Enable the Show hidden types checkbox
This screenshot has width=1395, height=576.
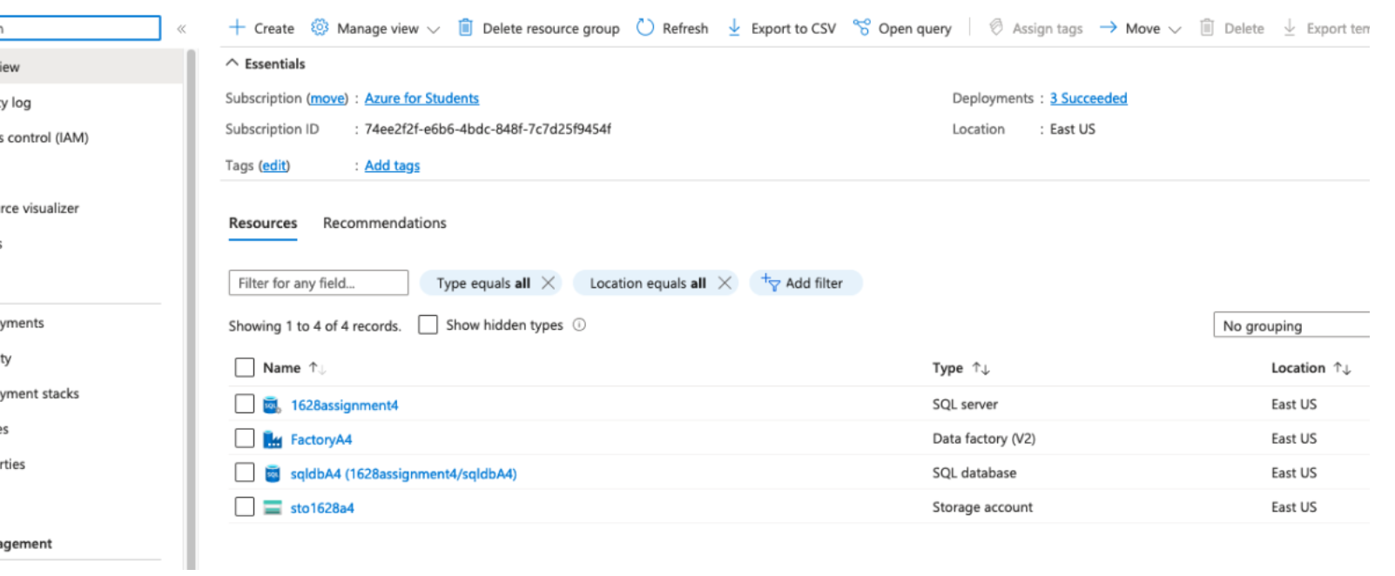click(428, 325)
